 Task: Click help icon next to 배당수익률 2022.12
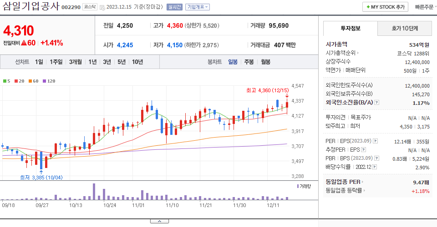coord(375,167)
